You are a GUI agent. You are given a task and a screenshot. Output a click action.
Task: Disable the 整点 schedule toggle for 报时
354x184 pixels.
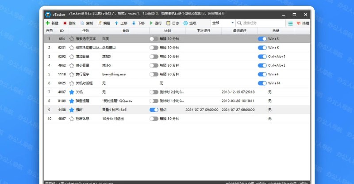point(154,110)
